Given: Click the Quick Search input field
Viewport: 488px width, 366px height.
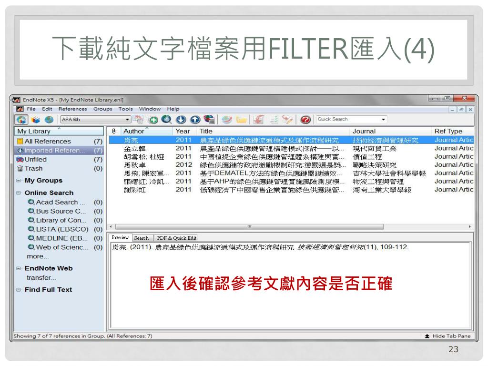Looking at the screenshot, I should click(x=347, y=119).
